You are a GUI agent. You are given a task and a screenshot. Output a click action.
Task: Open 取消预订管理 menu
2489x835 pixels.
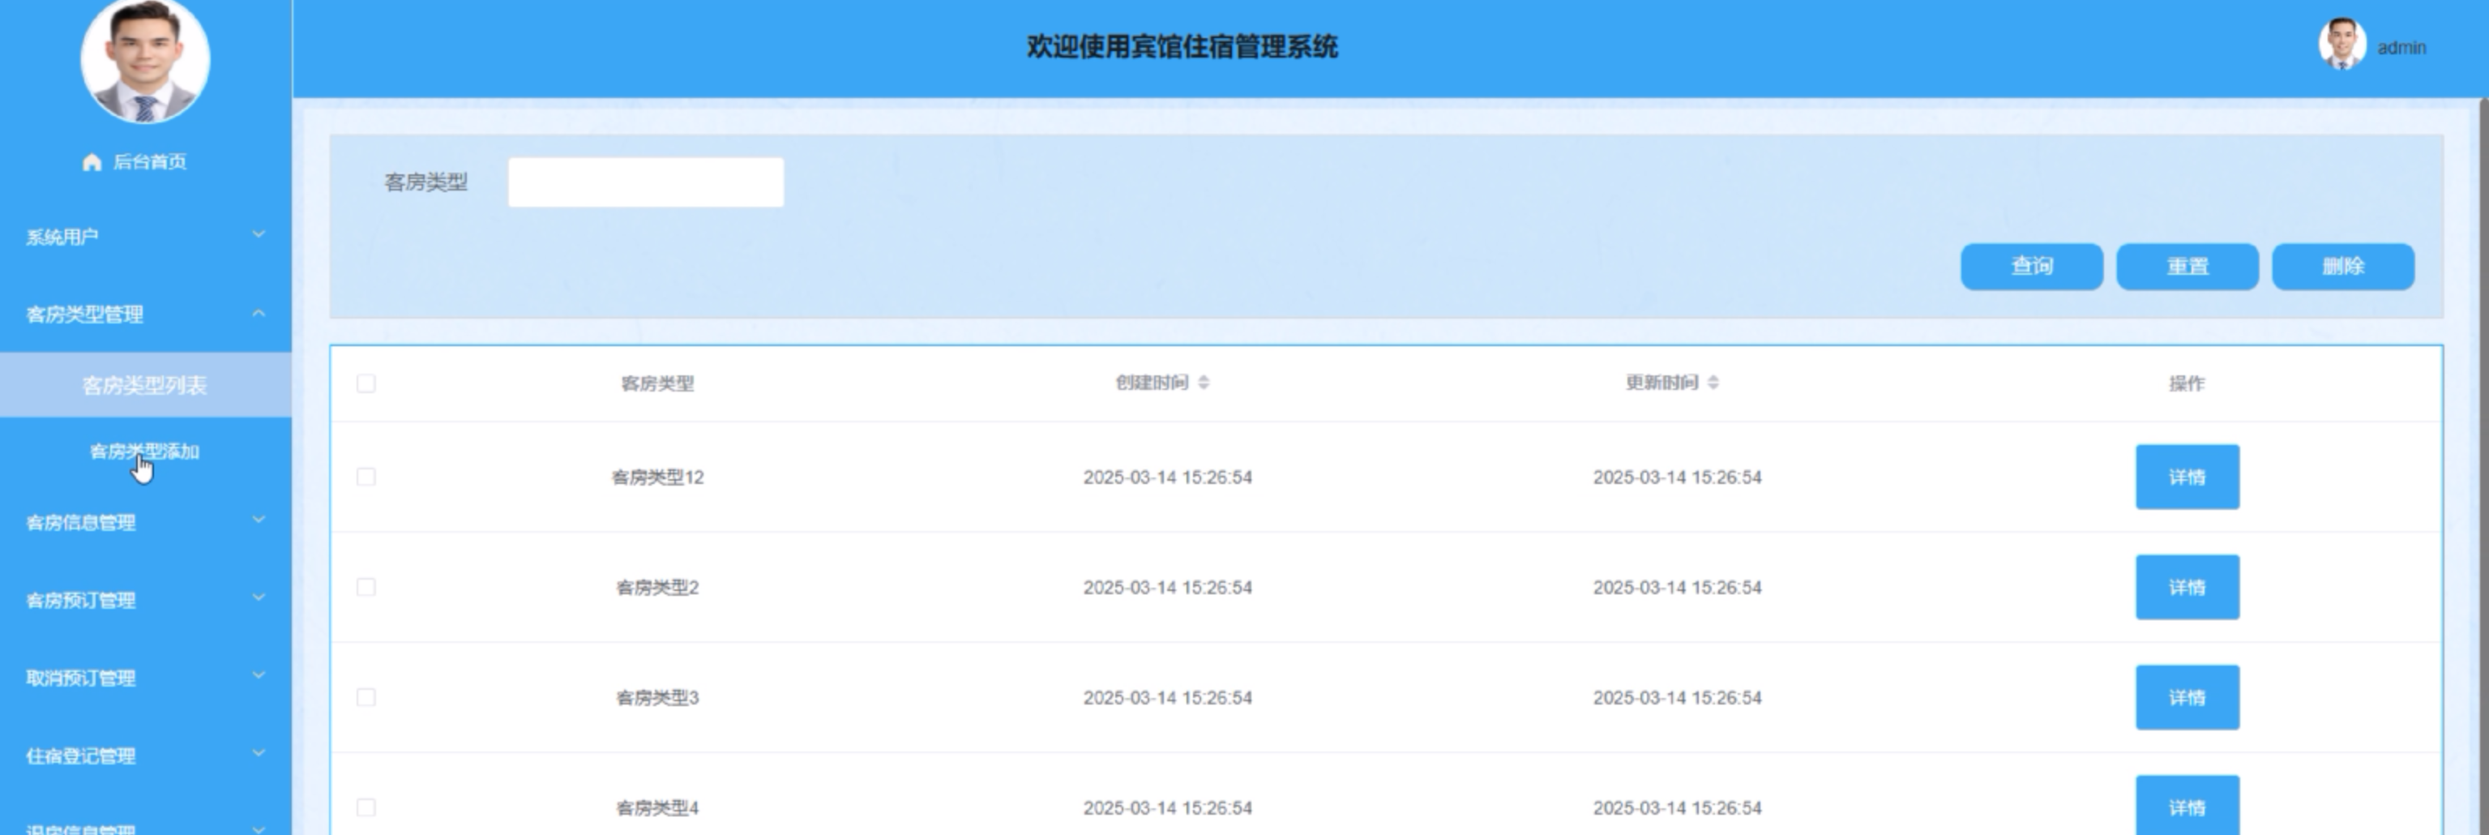click(145, 678)
